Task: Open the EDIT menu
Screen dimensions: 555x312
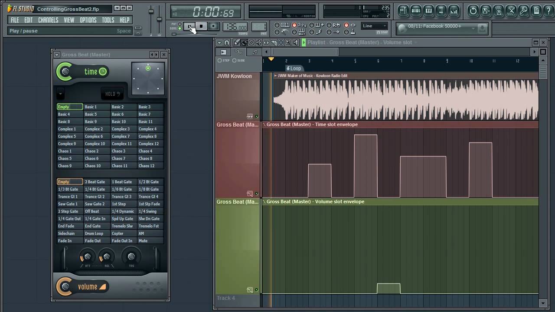Action: click(29, 20)
